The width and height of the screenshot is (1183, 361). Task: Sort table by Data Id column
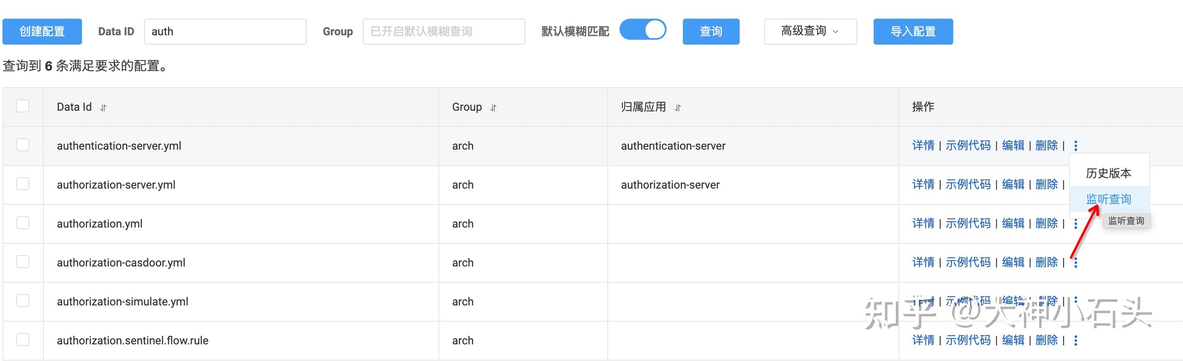tap(104, 108)
